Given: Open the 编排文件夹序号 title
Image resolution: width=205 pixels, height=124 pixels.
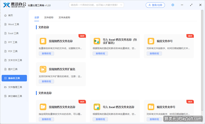Looking at the screenshot, I should [166, 107].
